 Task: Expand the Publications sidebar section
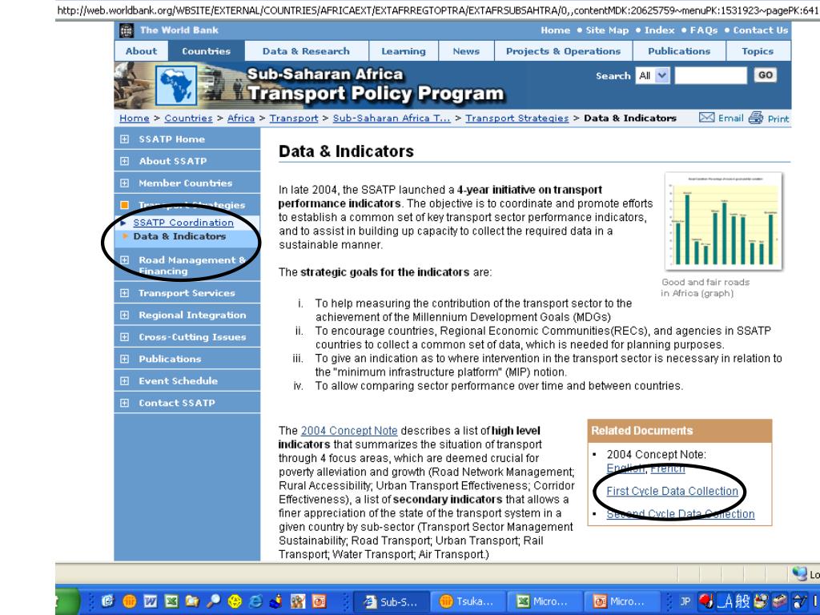pos(124,359)
